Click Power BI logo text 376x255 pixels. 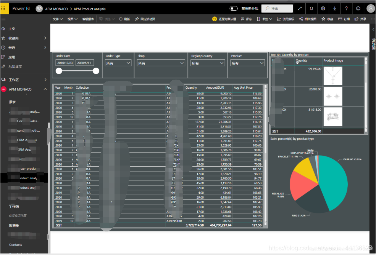coord(21,9)
